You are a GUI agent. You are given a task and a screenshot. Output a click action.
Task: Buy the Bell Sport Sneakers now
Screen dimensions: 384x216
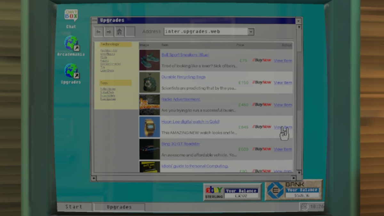(x=261, y=60)
